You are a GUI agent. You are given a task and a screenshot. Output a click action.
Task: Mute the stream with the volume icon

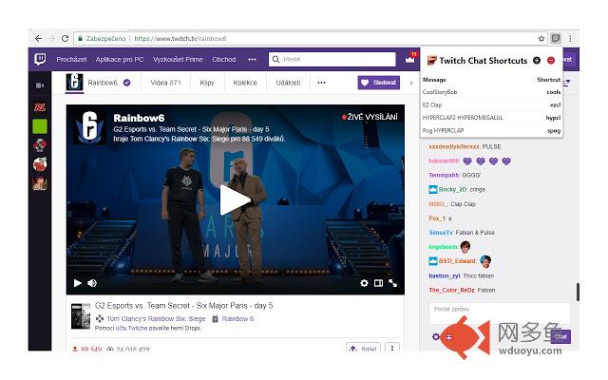click(92, 283)
